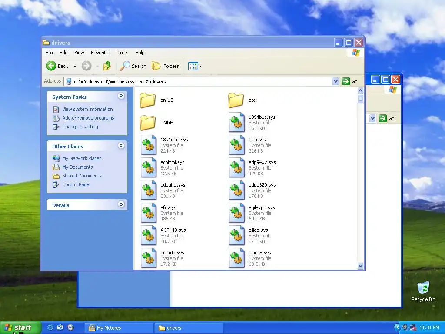The height and width of the screenshot is (334, 445).
Task: Open the UMDF folder icon
Action: pos(148,123)
